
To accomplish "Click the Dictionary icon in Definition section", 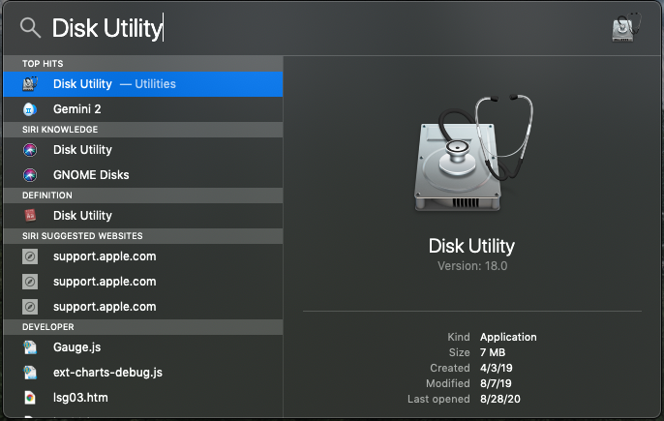I will click(30, 216).
